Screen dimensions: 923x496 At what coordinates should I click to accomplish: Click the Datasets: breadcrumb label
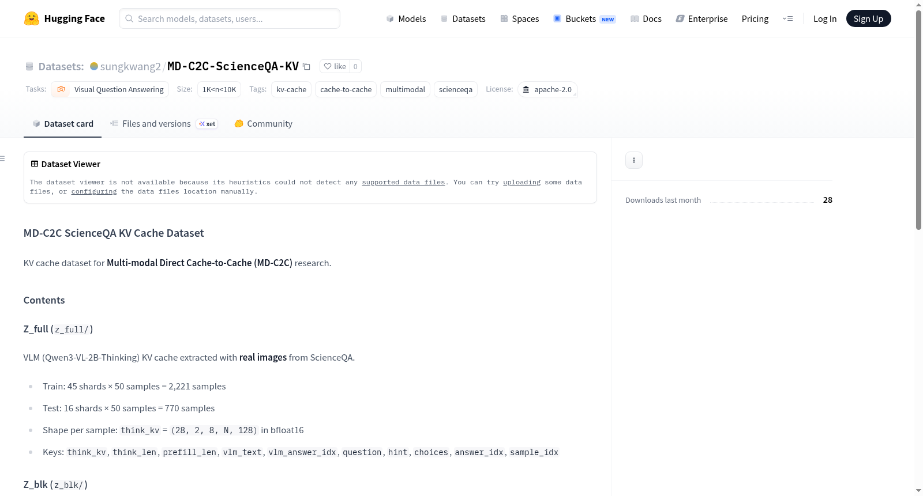[x=61, y=66]
